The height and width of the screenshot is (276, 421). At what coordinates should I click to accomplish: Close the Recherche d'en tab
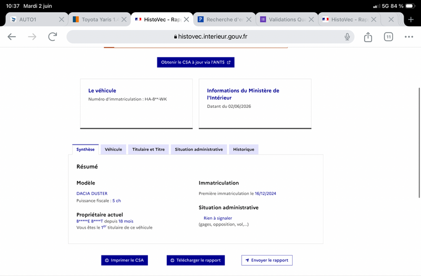249,19
